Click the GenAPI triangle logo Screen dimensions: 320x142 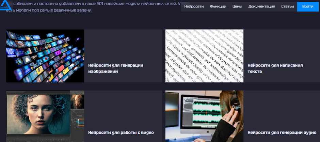pos(5,5)
